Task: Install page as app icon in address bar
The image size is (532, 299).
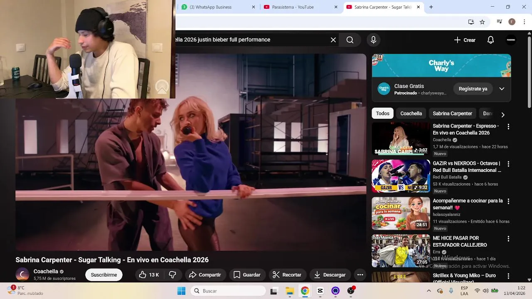Action: (x=471, y=22)
